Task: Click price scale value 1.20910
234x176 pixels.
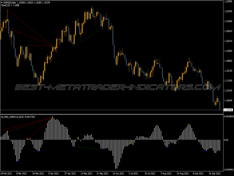Action: click(228, 31)
